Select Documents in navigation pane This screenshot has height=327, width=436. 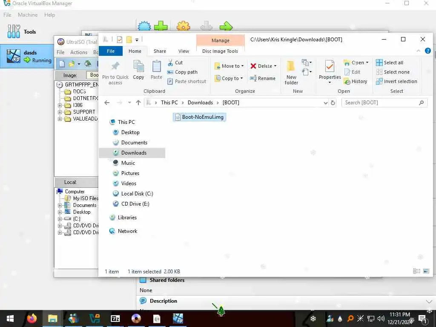tap(134, 143)
